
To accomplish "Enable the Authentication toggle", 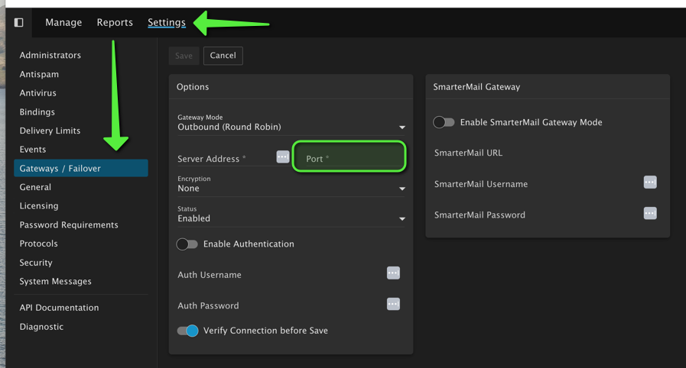I will tap(187, 244).
